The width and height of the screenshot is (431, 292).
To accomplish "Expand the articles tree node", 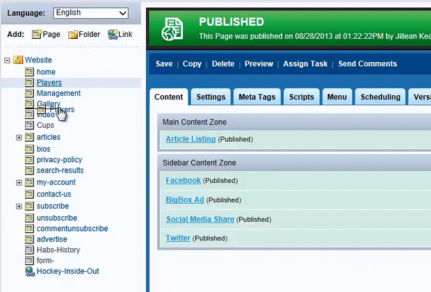I will coord(19,138).
